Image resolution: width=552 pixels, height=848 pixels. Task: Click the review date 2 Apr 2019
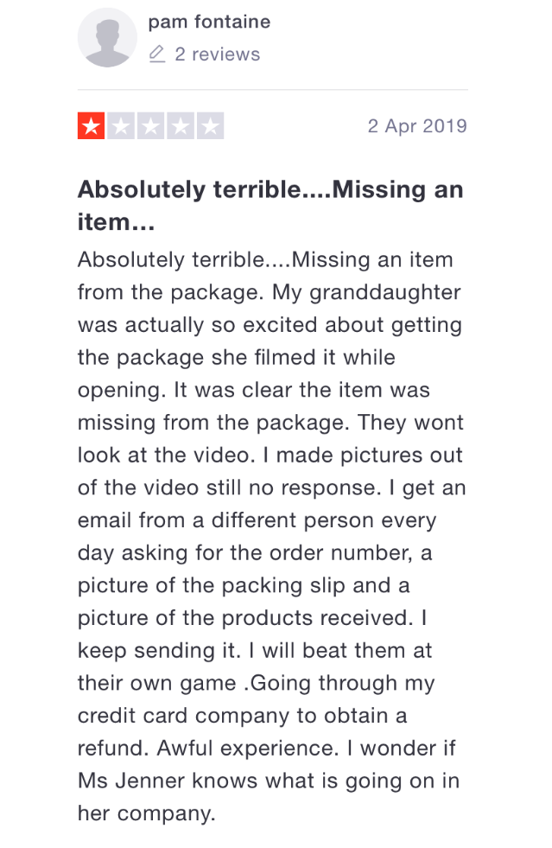[417, 126]
